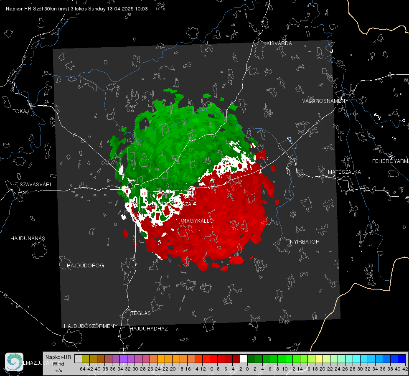Click road number 36 near Tiszavasvári
The image size is (409, 376).
[x=26, y=192]
